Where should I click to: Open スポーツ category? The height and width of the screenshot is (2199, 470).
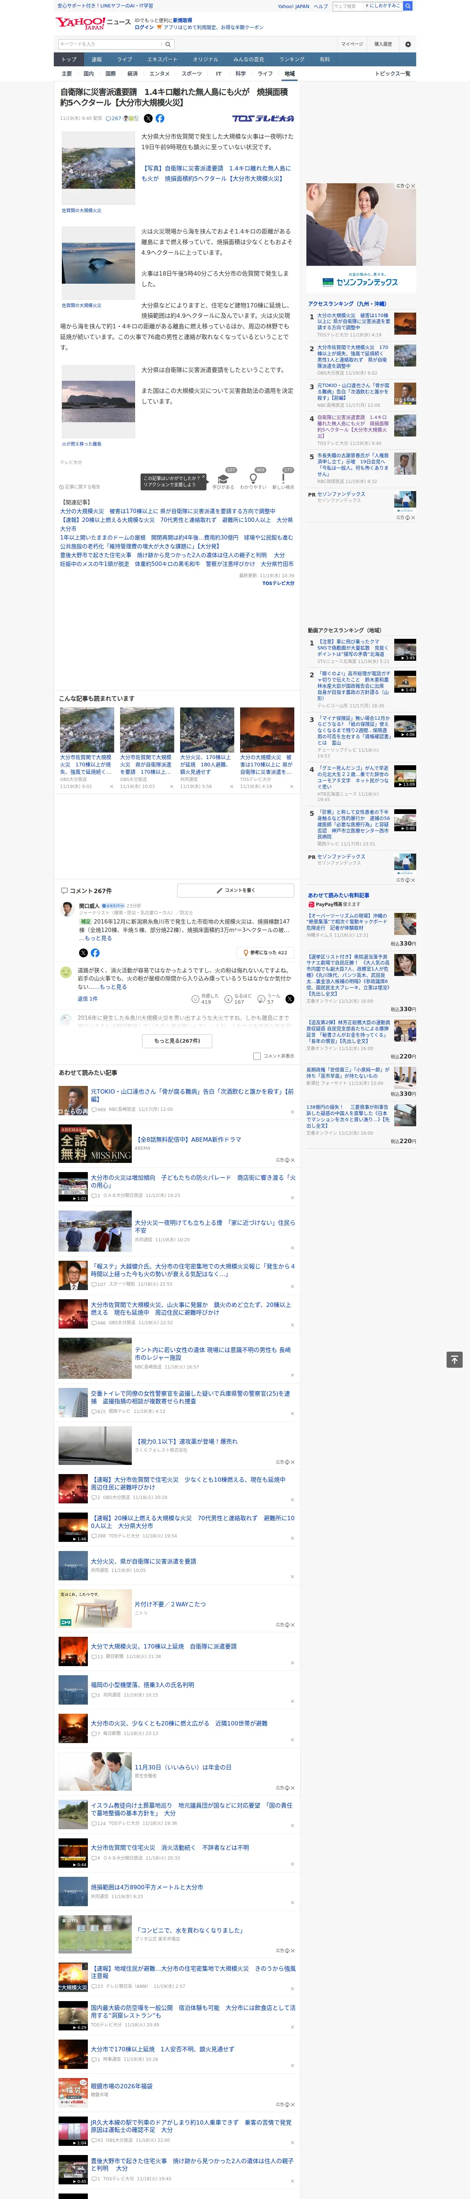[x=192, y=73]
